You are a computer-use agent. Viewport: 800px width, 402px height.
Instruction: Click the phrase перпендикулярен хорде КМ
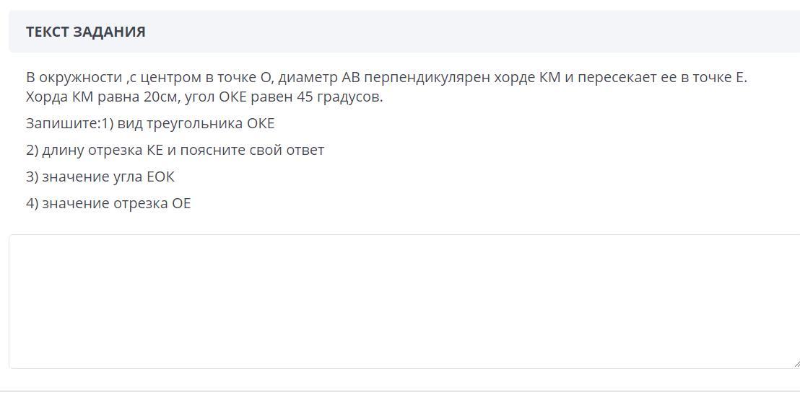tap(462, 78)
